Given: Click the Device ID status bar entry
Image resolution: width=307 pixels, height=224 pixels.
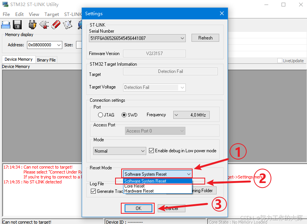Looking at the screenshot, I should 155,222.
